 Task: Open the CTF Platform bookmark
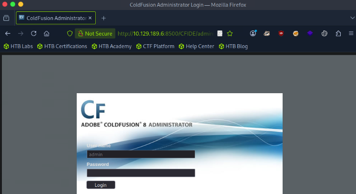click(x=155, y=46)
